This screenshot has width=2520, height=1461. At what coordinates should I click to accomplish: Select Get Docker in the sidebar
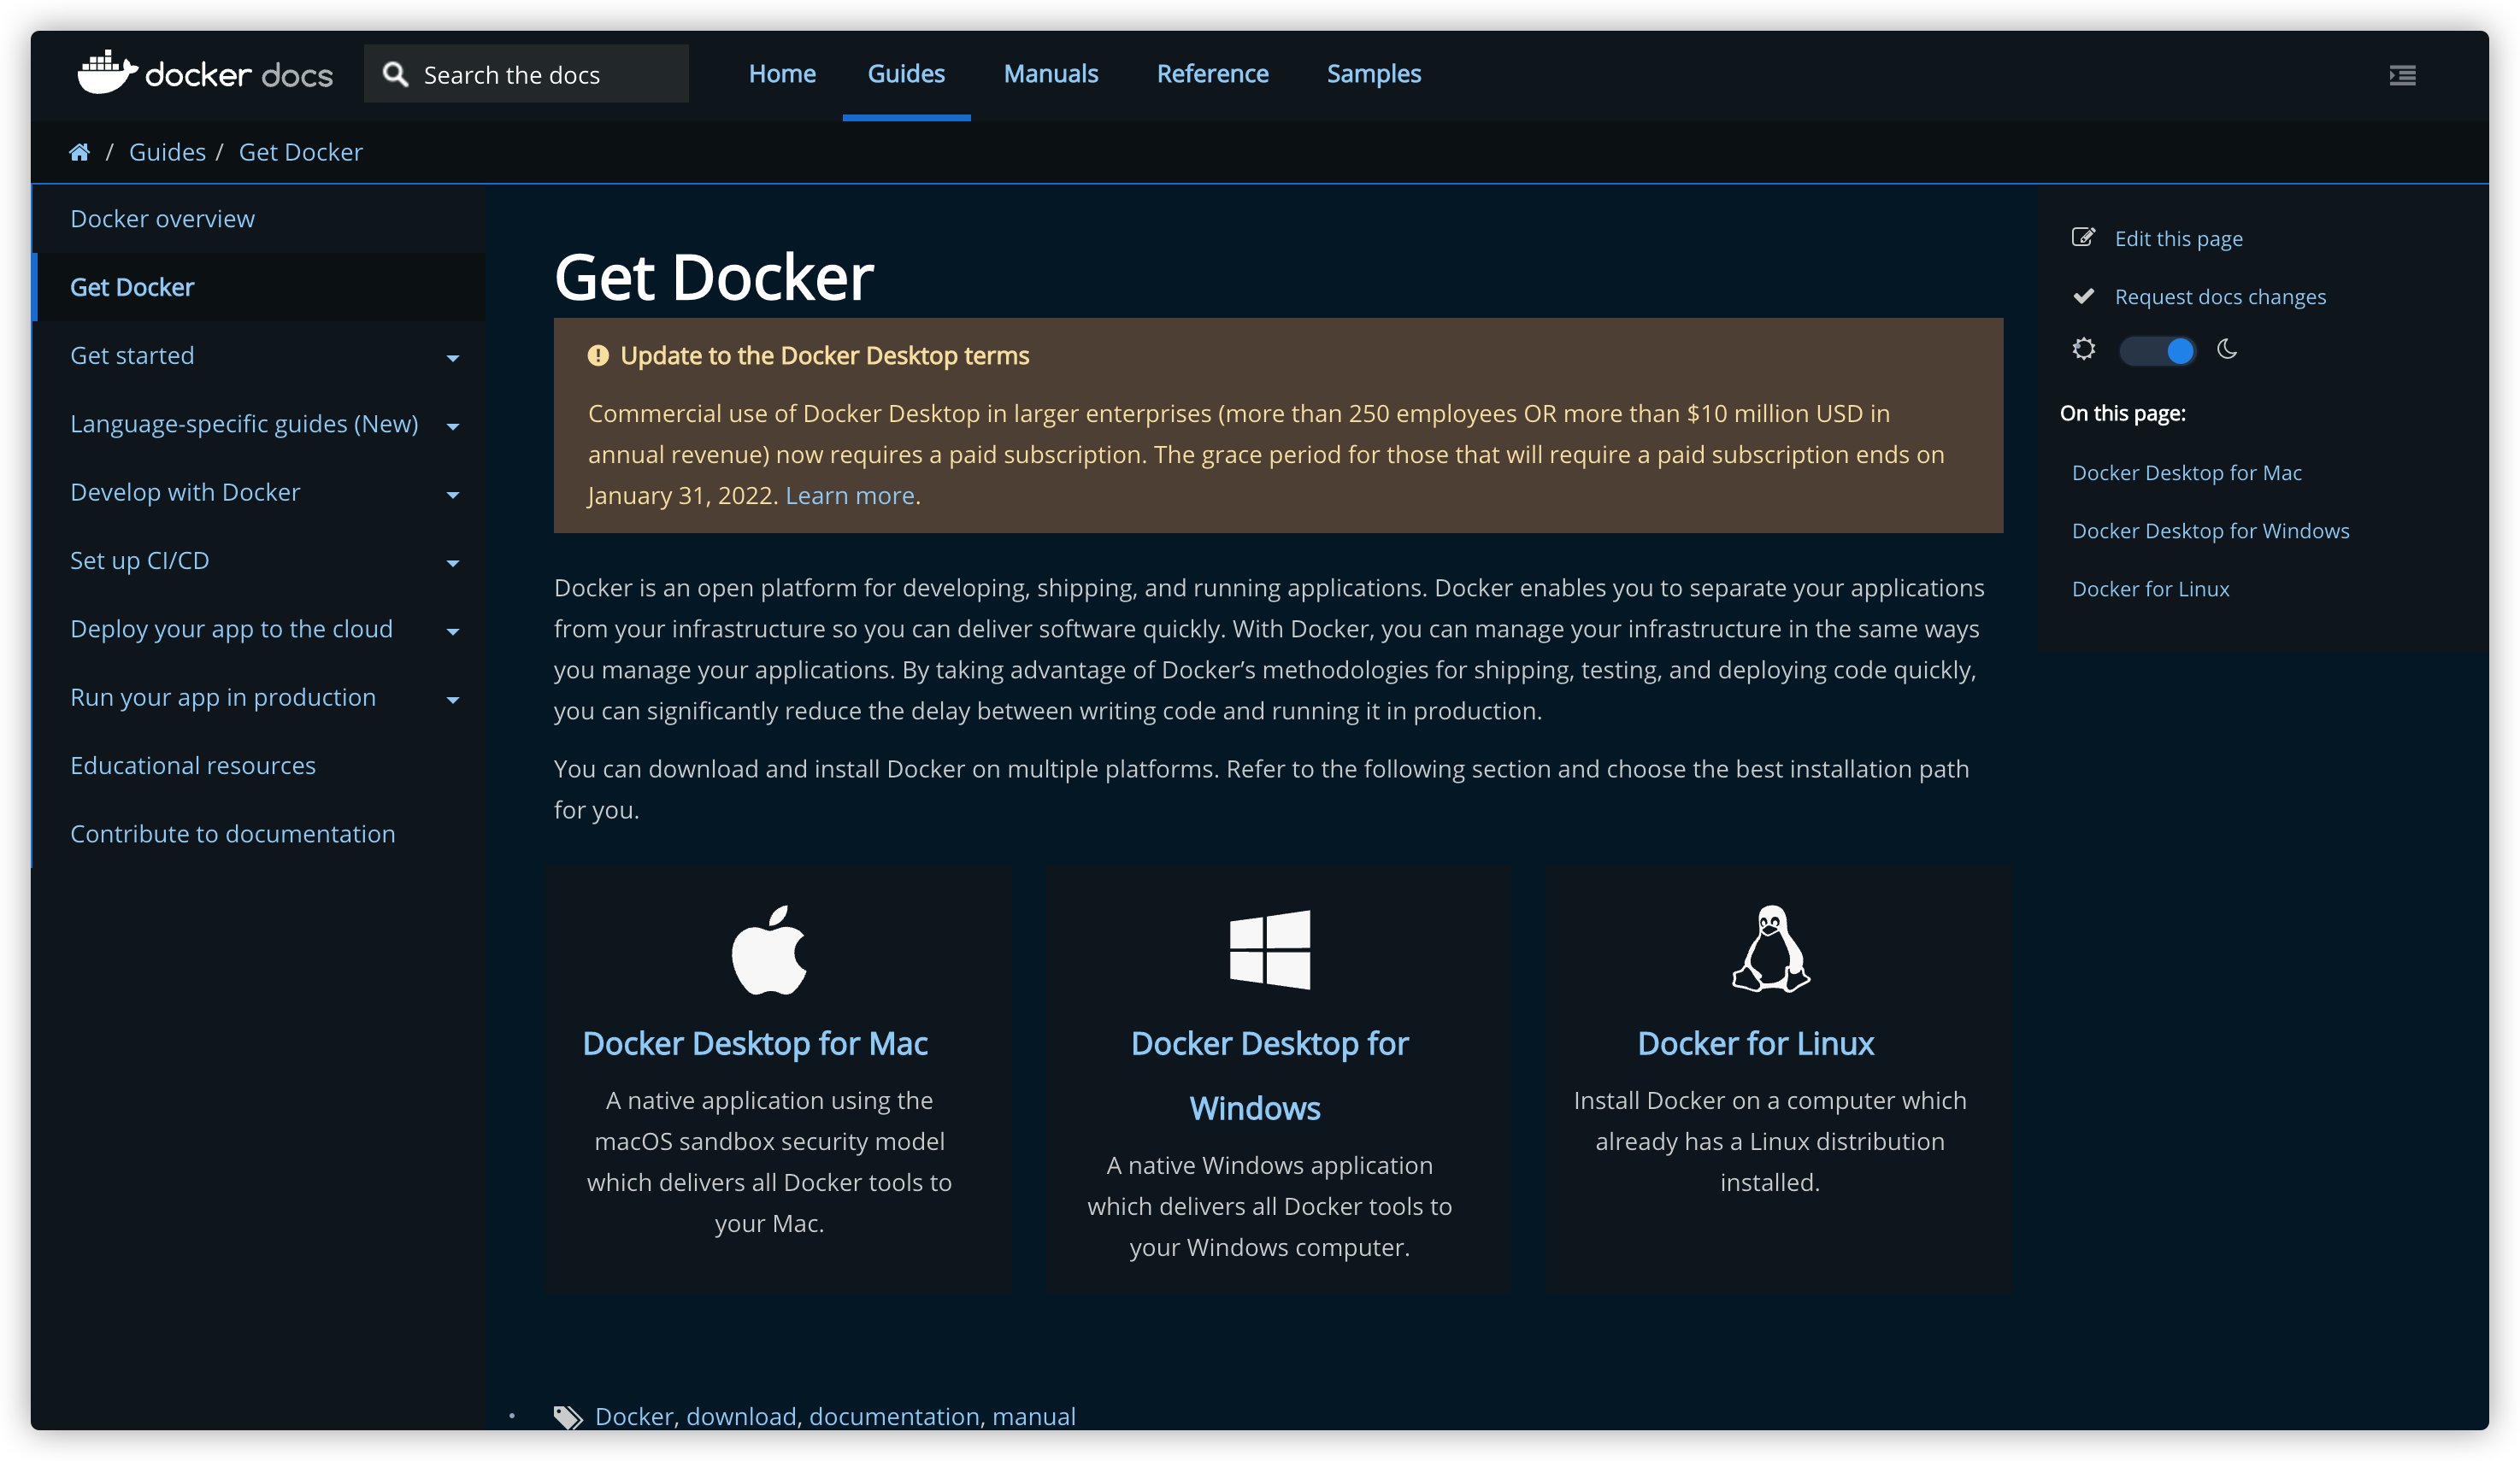[x=132, y=288]
